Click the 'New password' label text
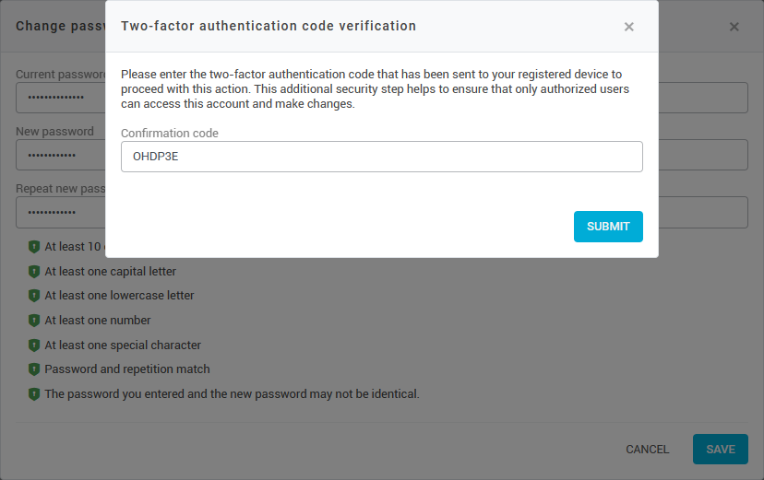 [x=54, y=132]
